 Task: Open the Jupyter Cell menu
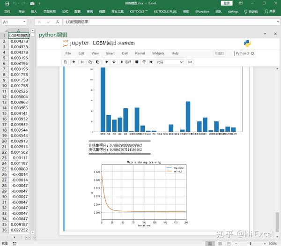click(125, 53)
